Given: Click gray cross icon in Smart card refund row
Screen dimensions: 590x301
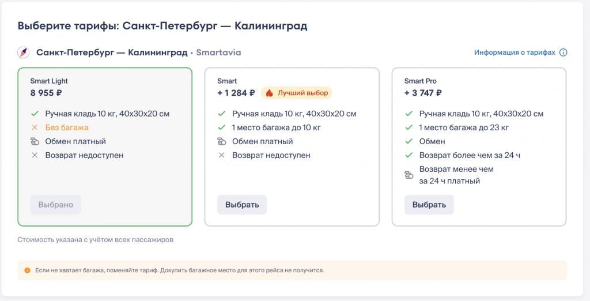Looking at the screenshot, I should [x=221, y=155].
